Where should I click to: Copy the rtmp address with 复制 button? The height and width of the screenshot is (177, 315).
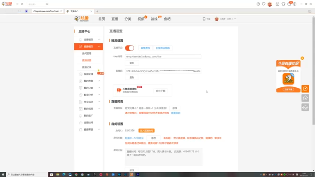(x=132, y=63)
